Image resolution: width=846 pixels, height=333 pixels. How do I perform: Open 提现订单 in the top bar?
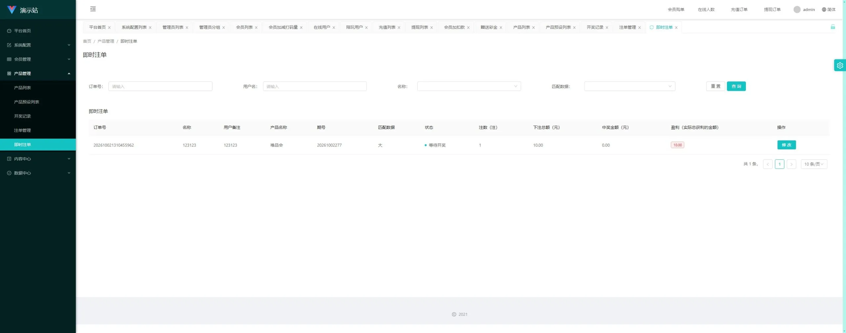(x=772, y=10)
